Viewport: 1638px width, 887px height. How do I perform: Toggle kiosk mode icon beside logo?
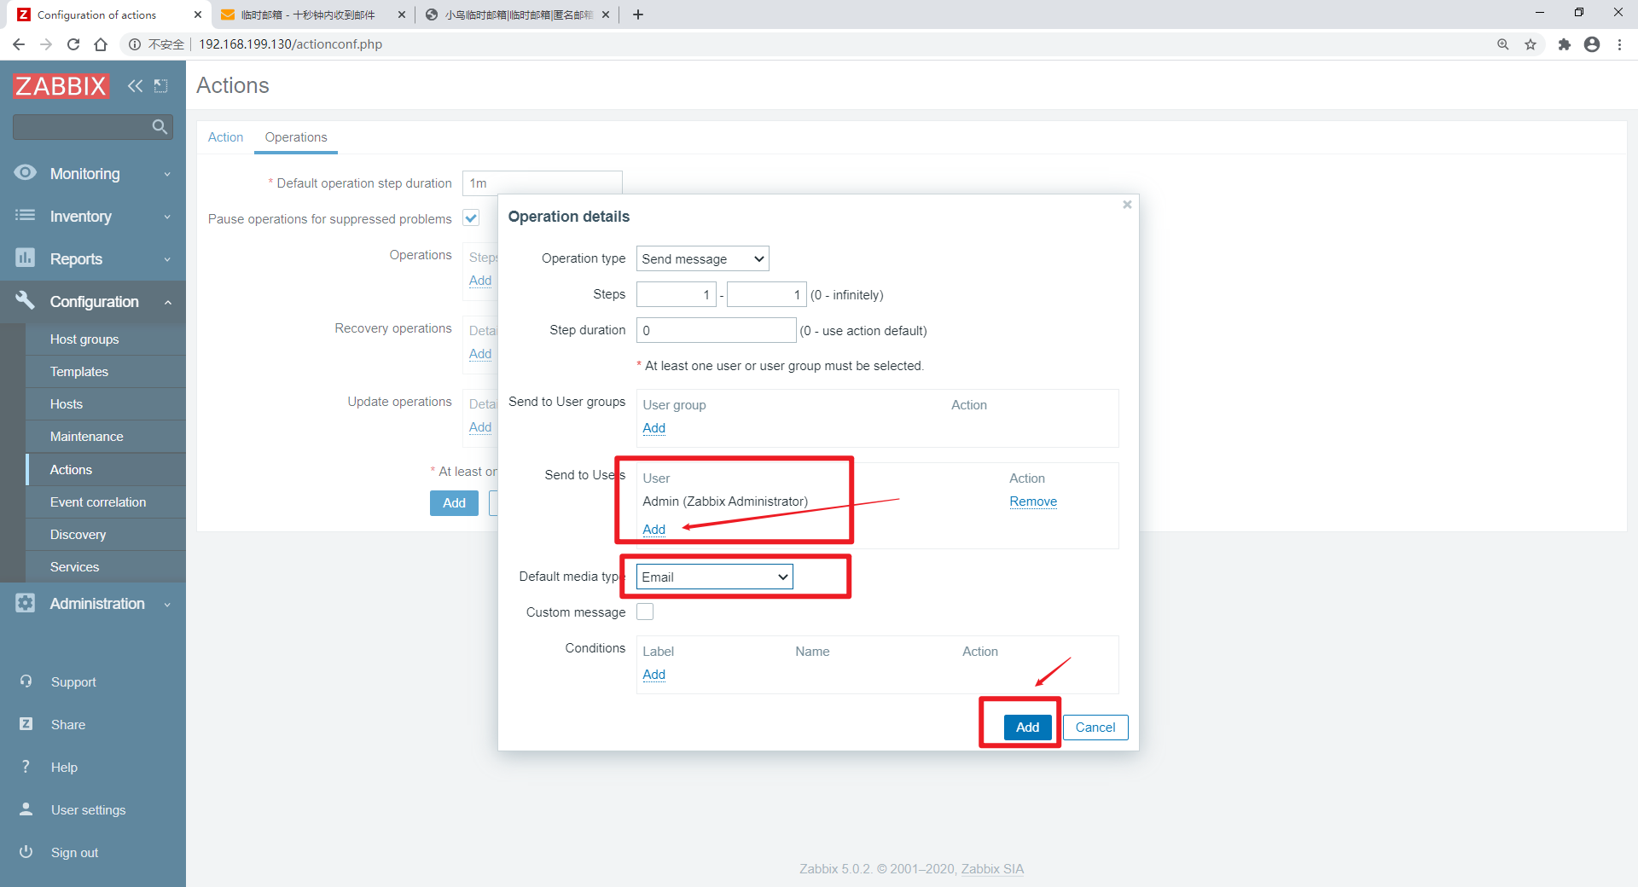point(160,85)
